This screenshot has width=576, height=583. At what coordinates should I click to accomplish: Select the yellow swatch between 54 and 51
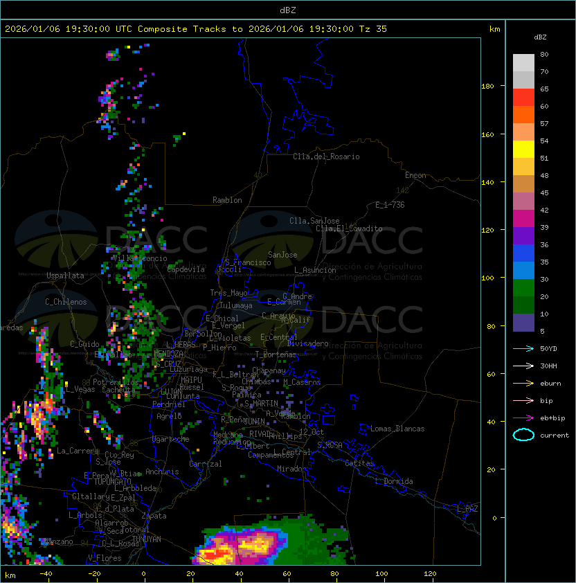[523, 150]
